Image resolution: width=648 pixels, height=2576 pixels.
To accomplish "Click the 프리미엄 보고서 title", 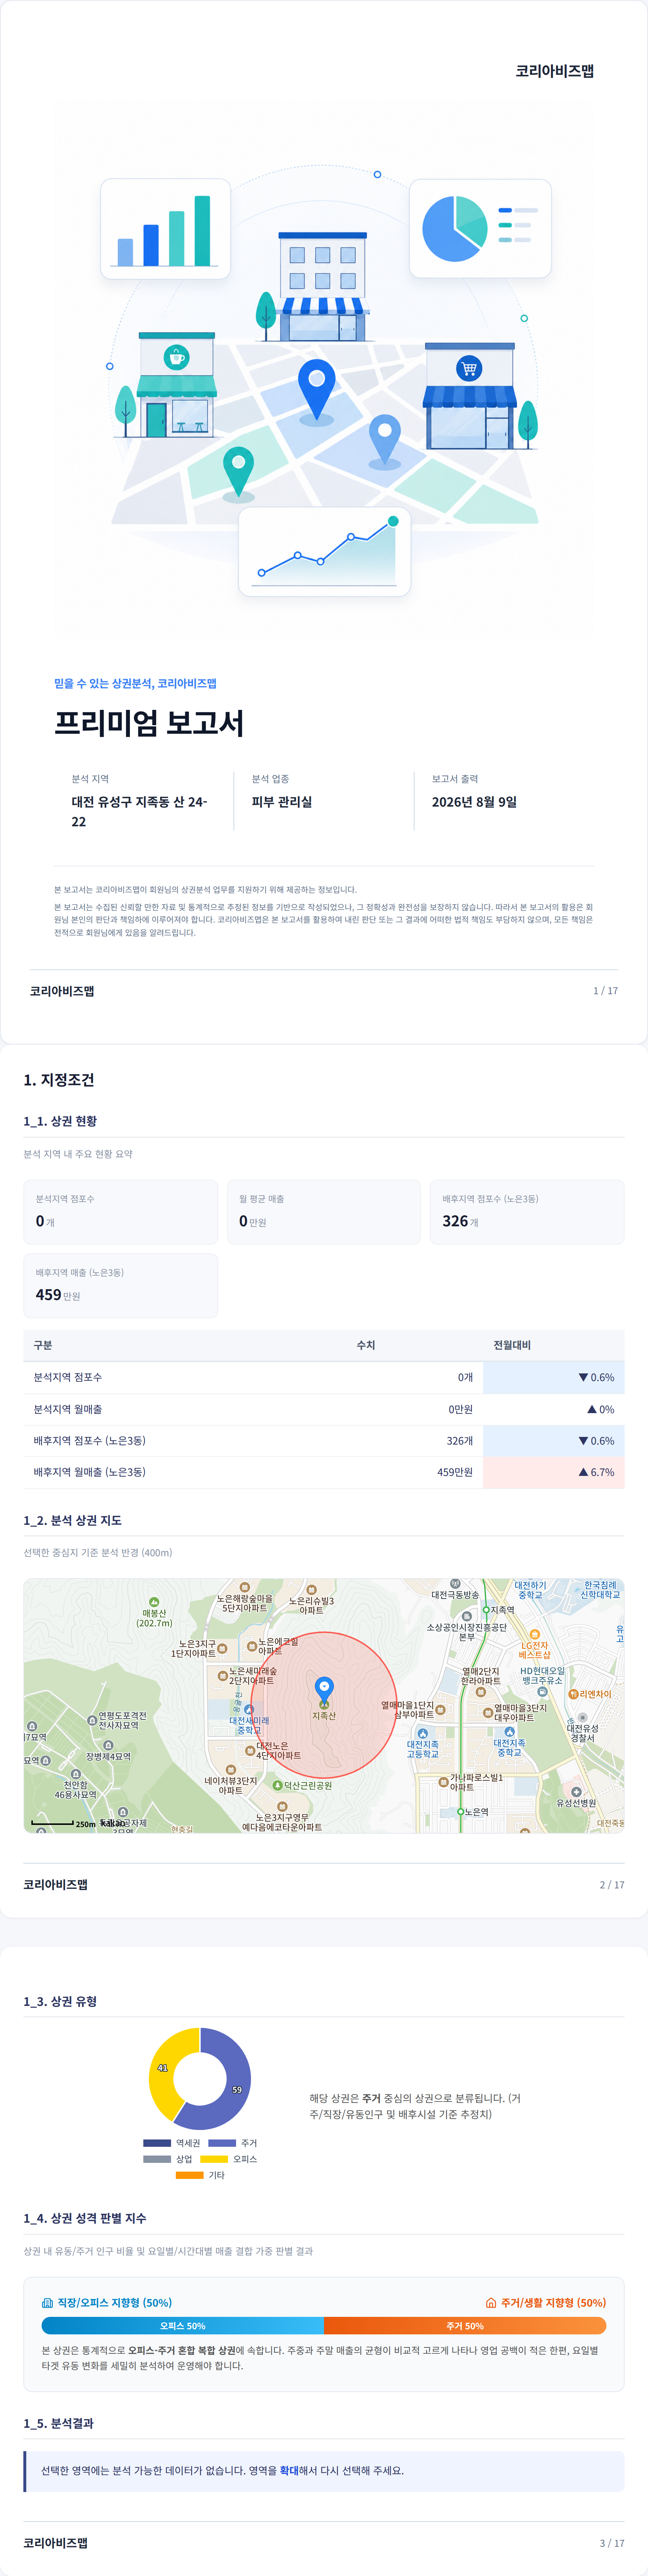I will [149, 723].
